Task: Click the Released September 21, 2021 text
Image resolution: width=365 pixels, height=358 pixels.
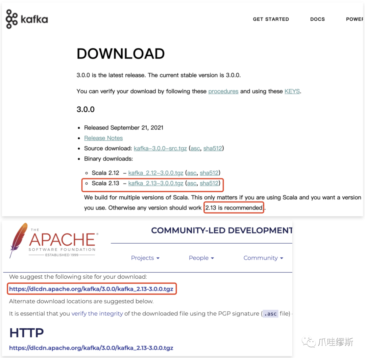Action: click(124, 128)
